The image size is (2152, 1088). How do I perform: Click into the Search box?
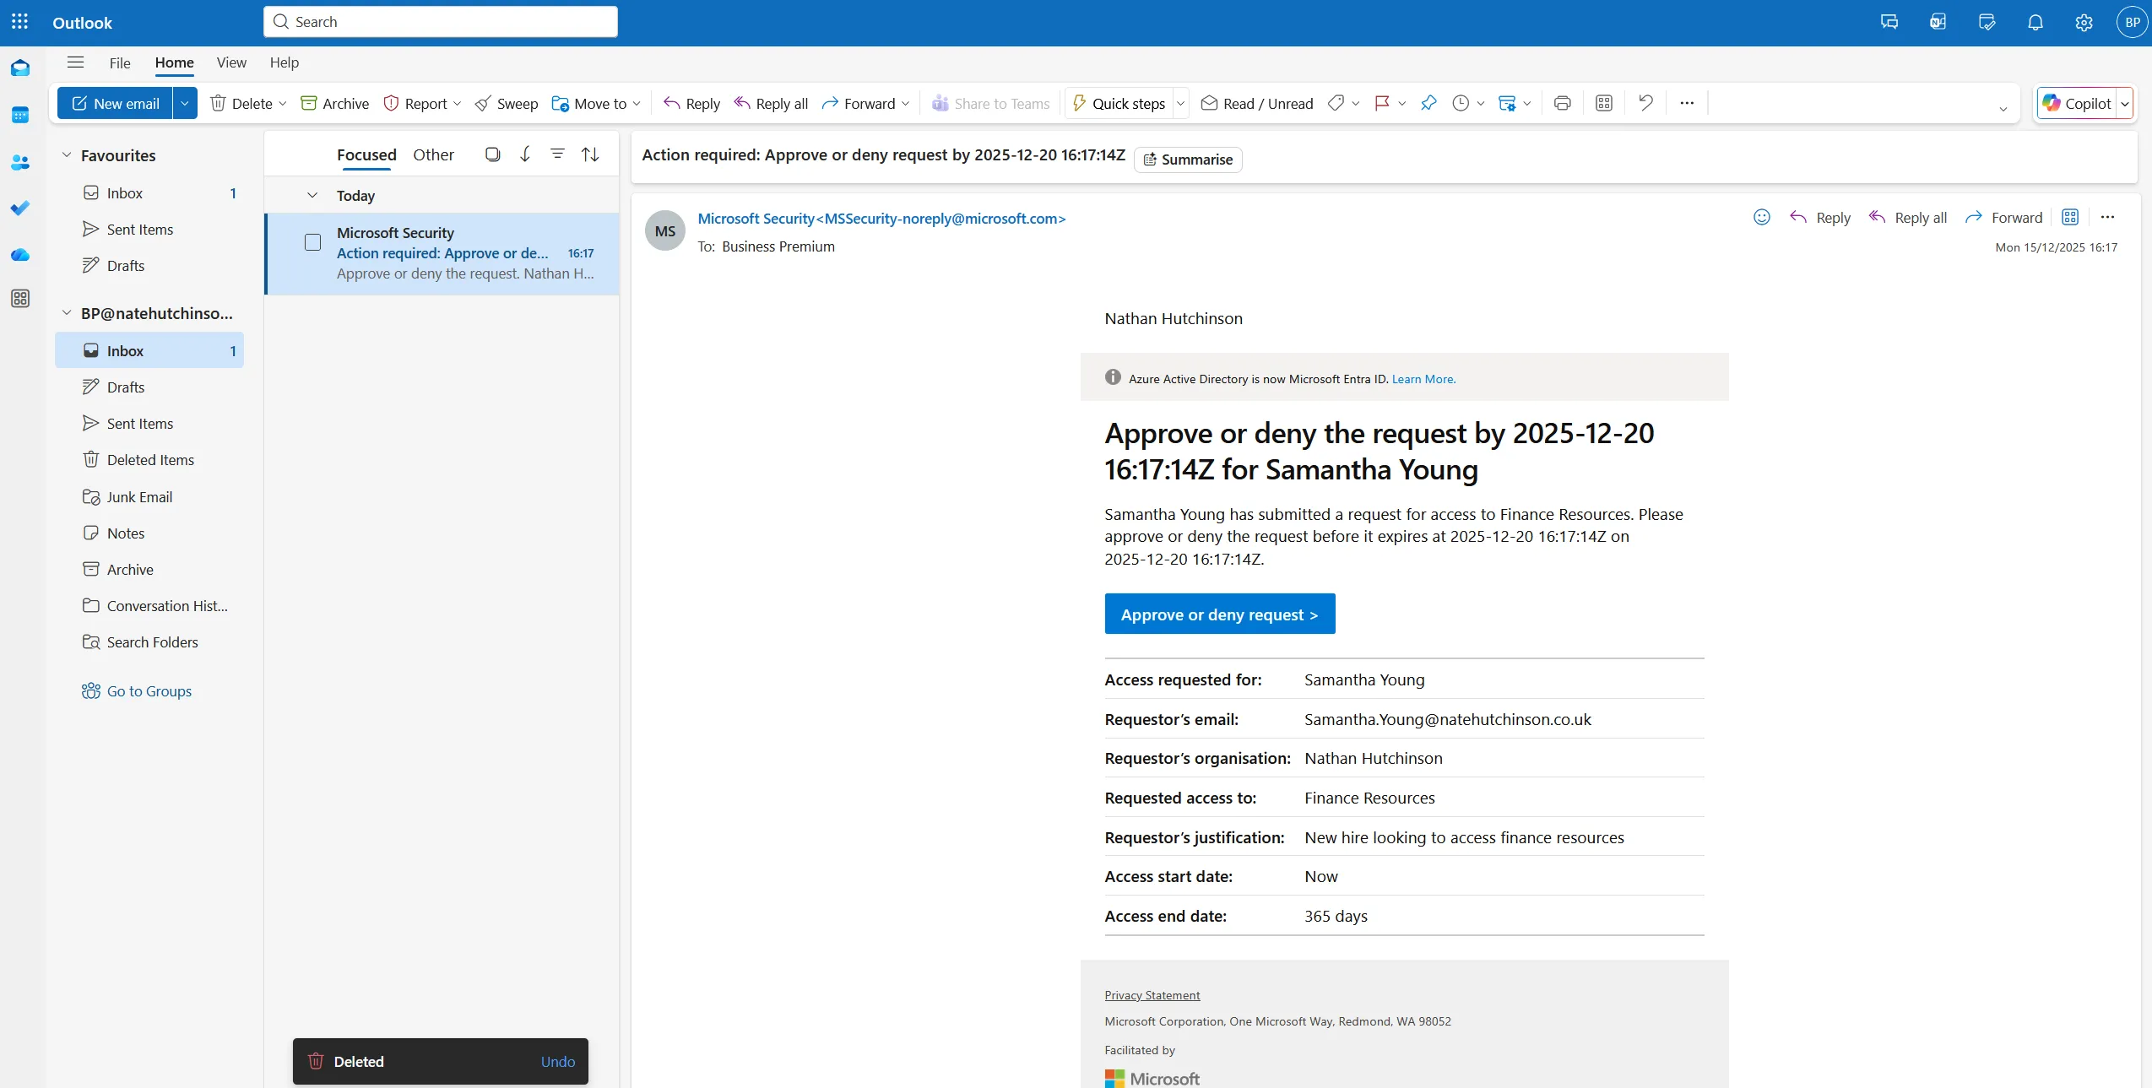(x=441, y=22)
